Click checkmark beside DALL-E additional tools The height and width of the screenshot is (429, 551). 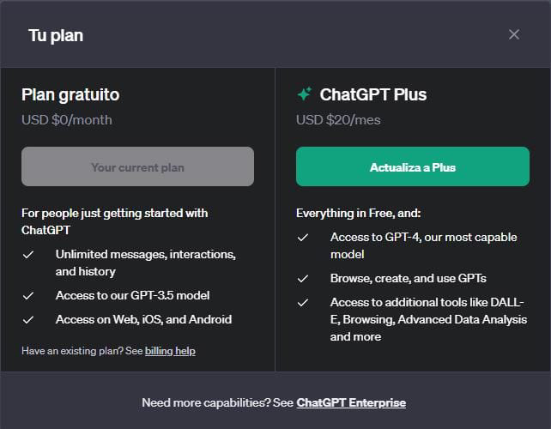click(303, 303)
